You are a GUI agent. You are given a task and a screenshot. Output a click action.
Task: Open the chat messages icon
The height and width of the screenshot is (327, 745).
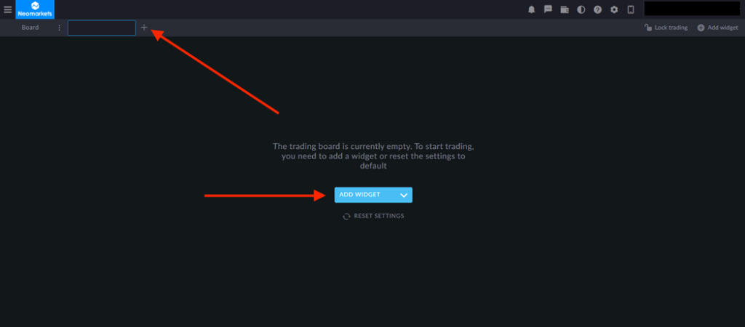tap(548, 9)
